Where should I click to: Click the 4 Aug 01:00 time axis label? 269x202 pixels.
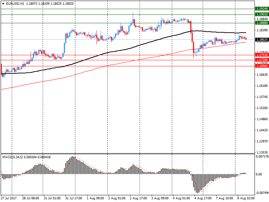(181, 198)
